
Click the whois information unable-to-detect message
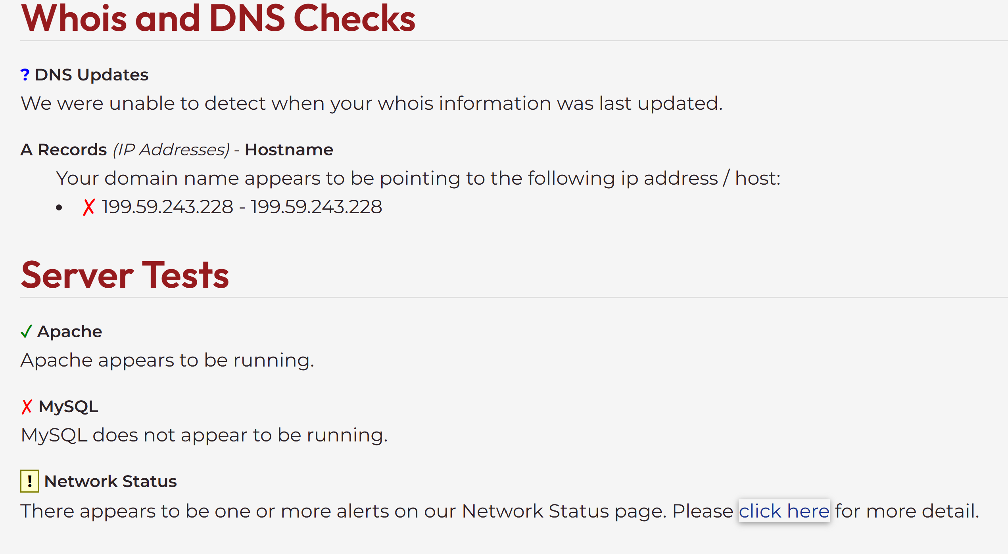pos(371,103)
